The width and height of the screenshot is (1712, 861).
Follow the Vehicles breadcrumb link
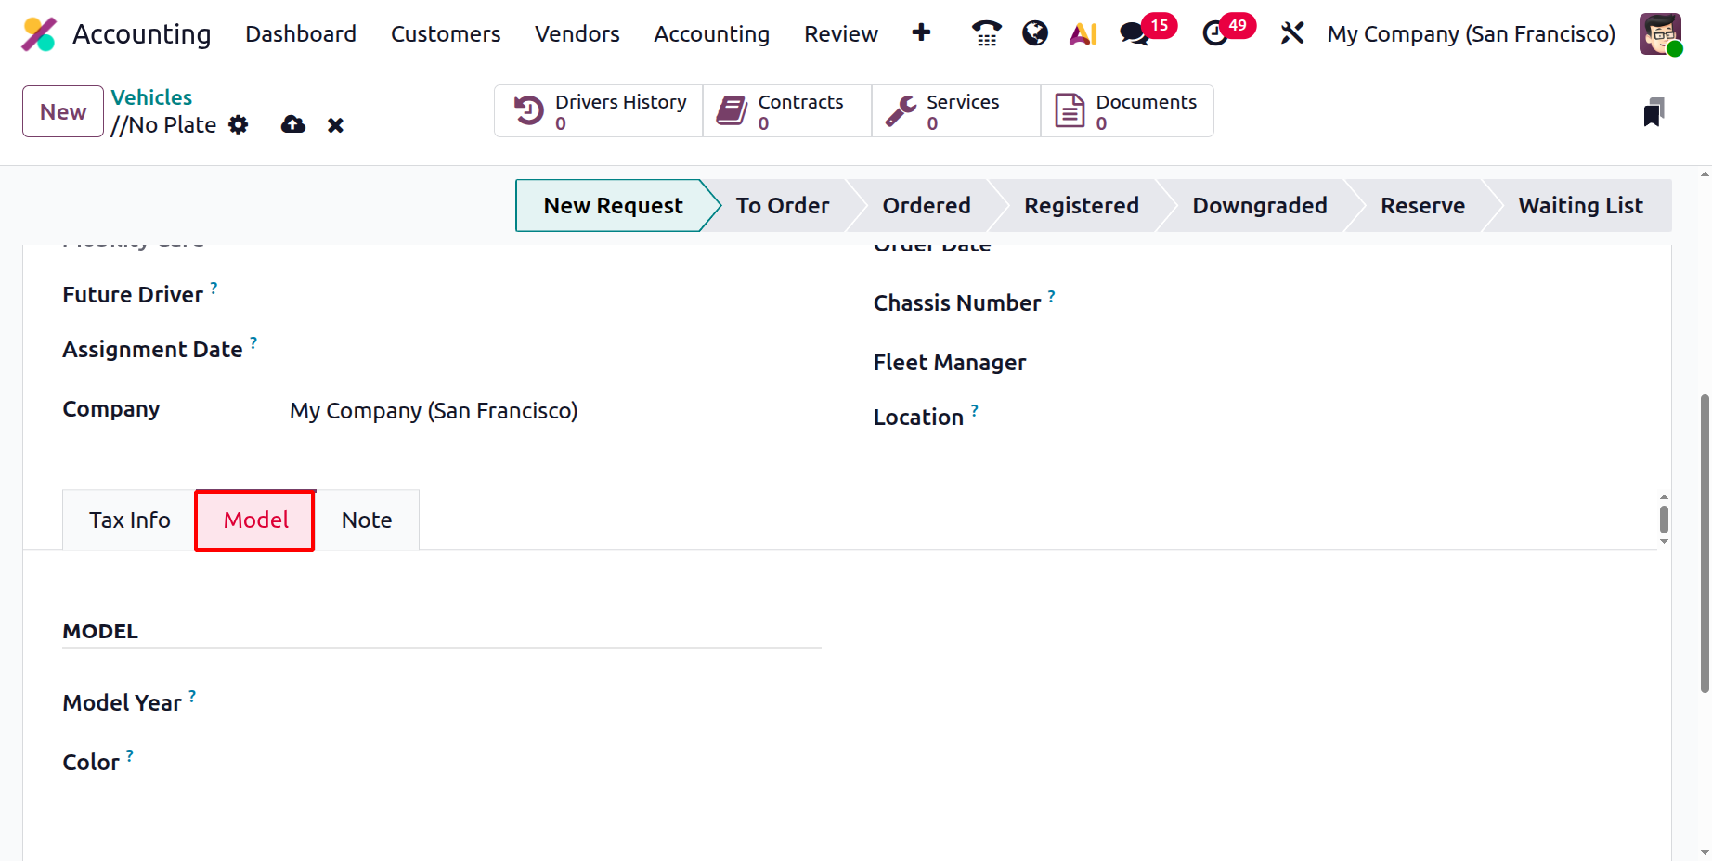click(x=151, y=97)
